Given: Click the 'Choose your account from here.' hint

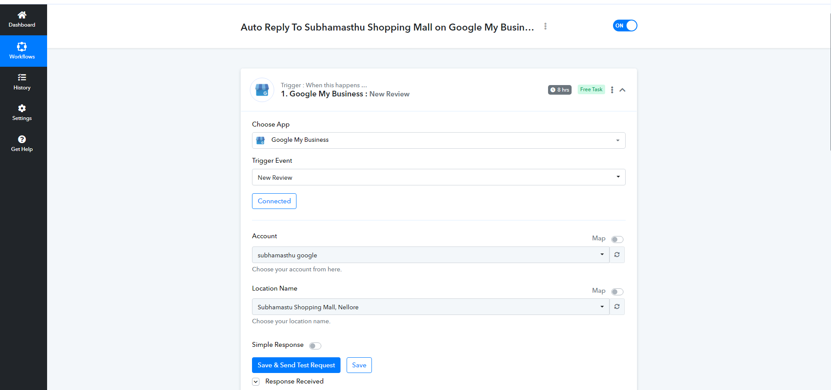Looking at the screenshot, I should [297, 269].
